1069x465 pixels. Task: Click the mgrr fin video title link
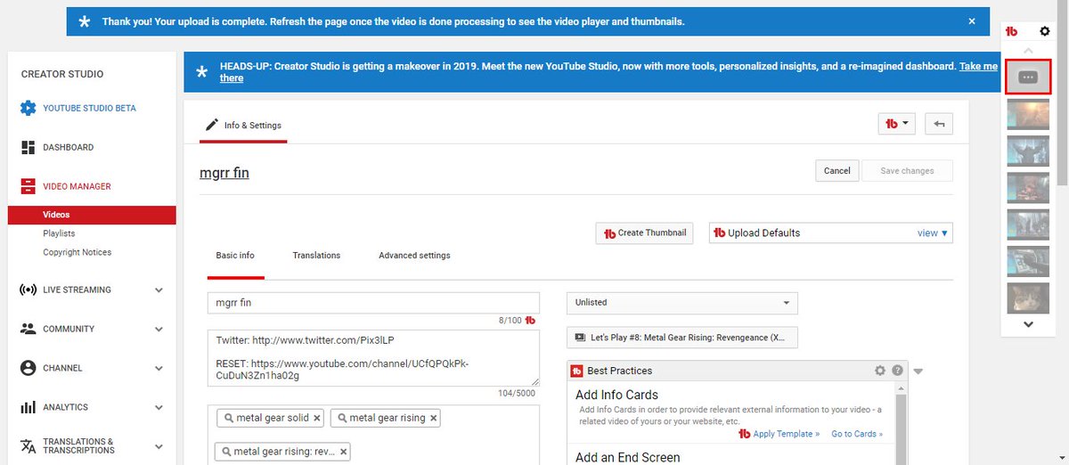pyautogui.click(x=224, y=173)
